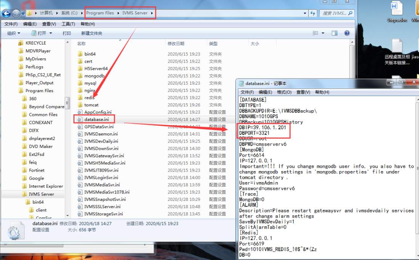This screenshot has width=419, height=260.
Task: Select the AppConfig.ini file icon
Action: tap(80, 112)
